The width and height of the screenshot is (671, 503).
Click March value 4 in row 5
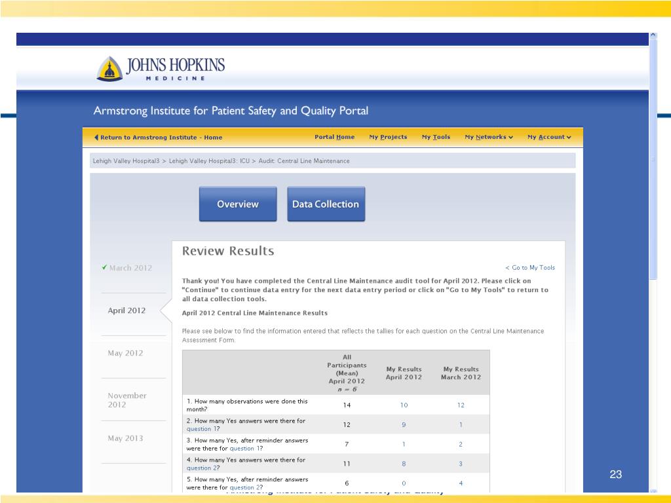click(461, 483)
